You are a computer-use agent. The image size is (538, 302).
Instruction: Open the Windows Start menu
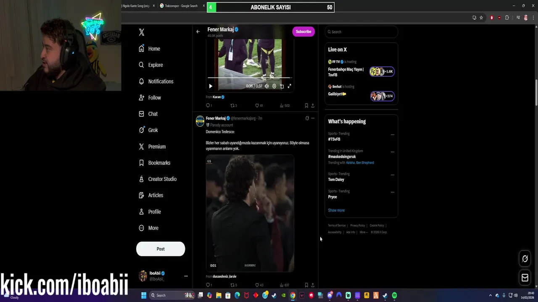coord(144,295)
